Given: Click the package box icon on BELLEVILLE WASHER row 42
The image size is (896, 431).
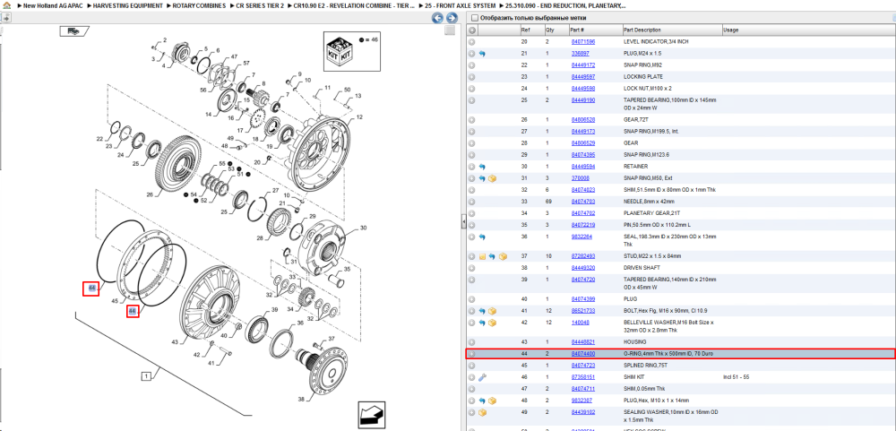Looking at the screenshot, I should (x=493, y=323).
